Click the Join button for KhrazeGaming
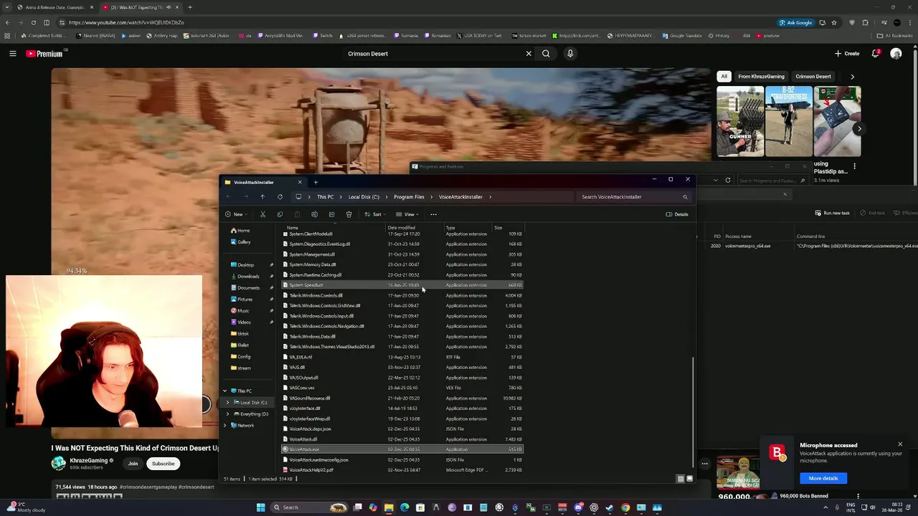This screenshot has width=918, height=516. 133,464
